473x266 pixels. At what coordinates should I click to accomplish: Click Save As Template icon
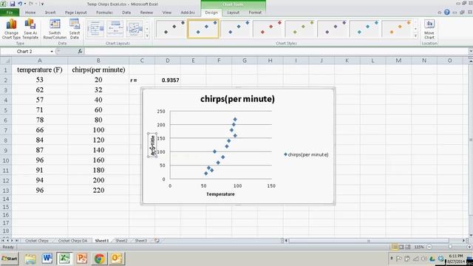(x=30, y=29)
